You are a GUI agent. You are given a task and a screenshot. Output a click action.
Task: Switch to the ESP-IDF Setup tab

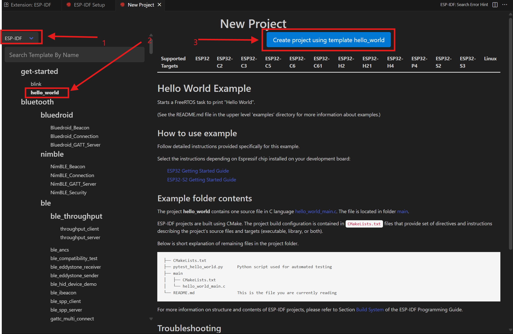89,5
